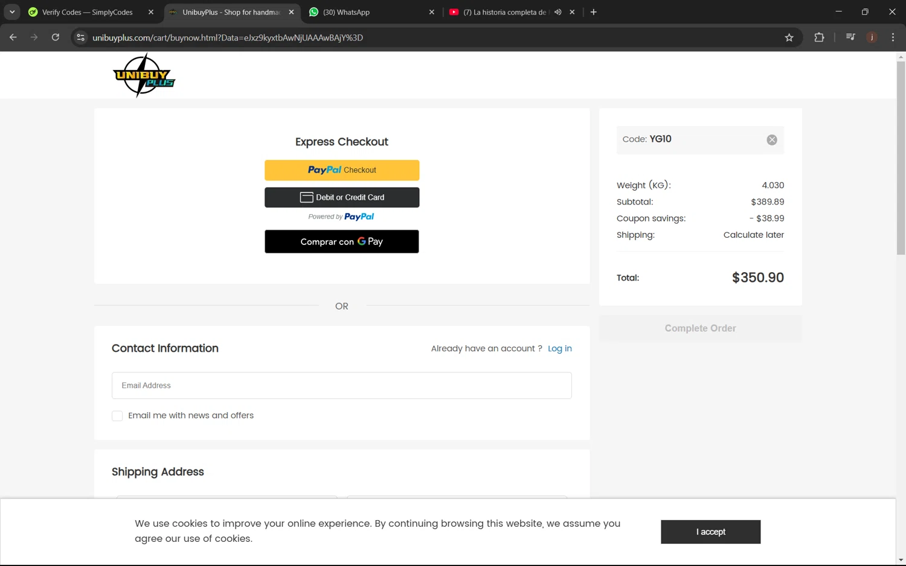Click the coupon savings - $38.99
Viewport: 906px width, 566px height.
(x=766, y=218)
